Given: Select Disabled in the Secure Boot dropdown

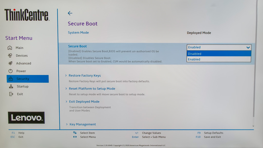Looking at the screenshot, I should (x=219, y=54).
